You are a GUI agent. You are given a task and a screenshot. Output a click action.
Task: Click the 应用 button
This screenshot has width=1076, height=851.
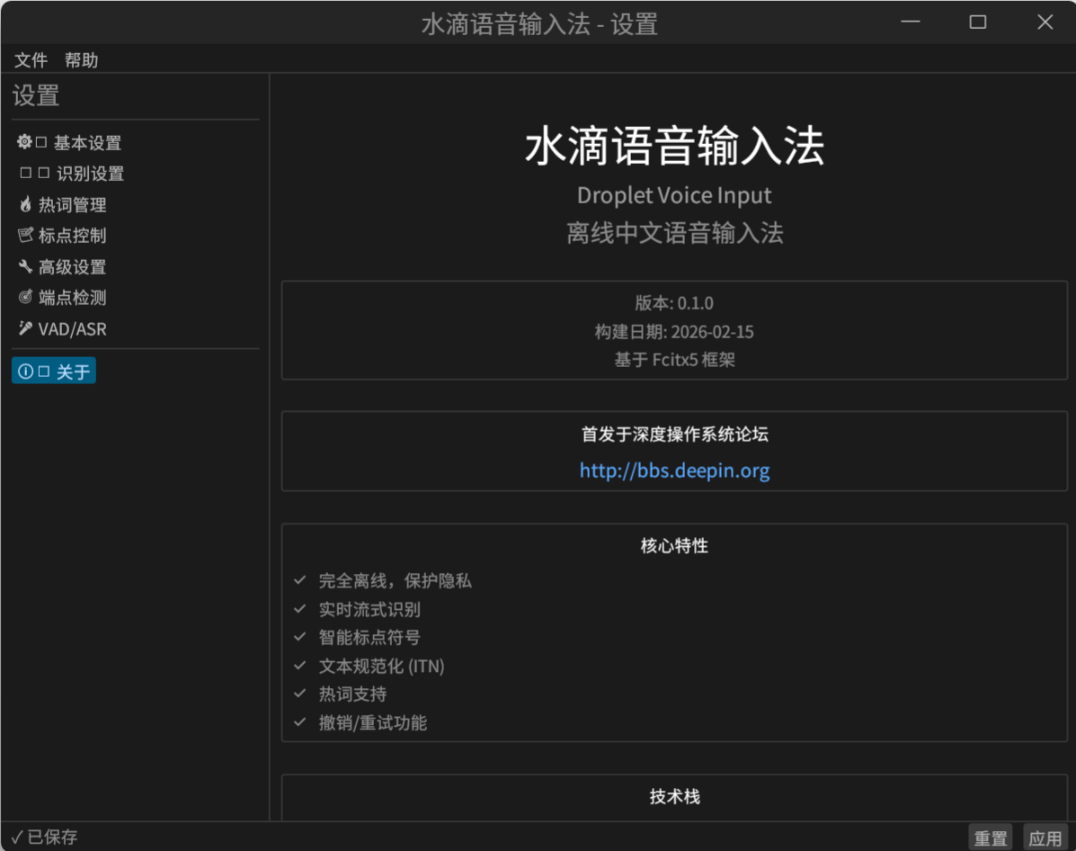1045,837
